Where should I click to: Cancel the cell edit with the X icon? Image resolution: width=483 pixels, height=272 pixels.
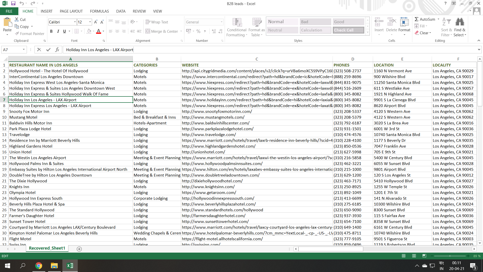(39, 50)
